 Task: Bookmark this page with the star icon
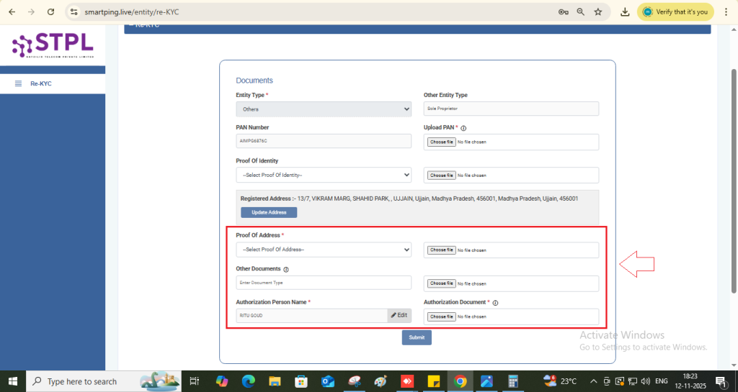tap(597, 12)
